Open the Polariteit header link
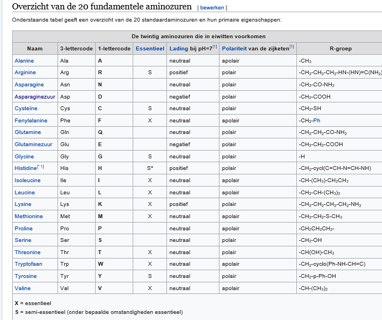The height and width of the screenshot is (320, 382). [234, 49]
